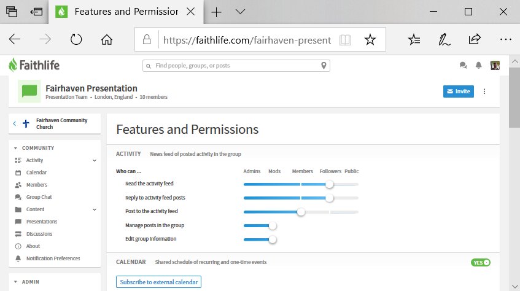Expand the Content submenu chevron

click(95, 210)
